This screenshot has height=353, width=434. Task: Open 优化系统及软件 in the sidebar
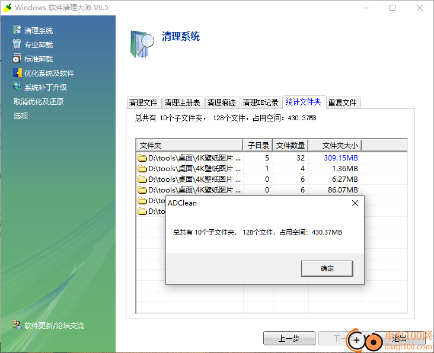click(49, 73)
